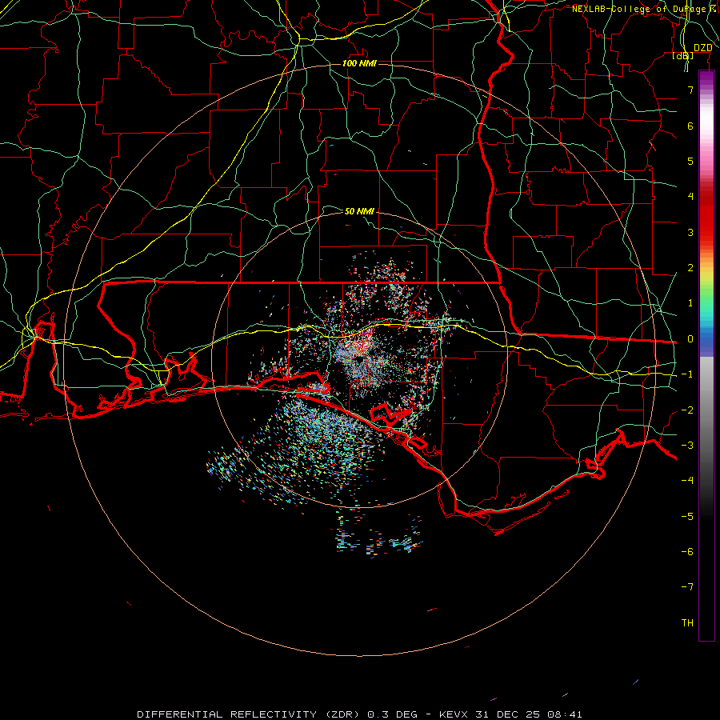
Task: Click the 5 value on color scale
Action: pyautogui.click(x=690, y=161)
